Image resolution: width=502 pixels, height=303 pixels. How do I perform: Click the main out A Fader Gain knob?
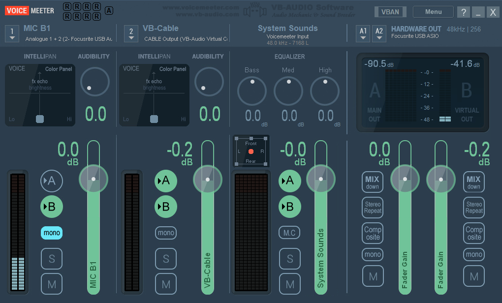[405, 179]
